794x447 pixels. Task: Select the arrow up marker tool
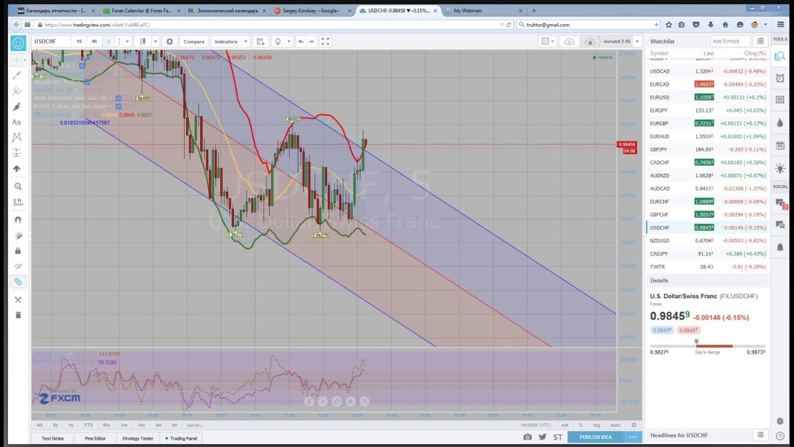tap(17, 168)
